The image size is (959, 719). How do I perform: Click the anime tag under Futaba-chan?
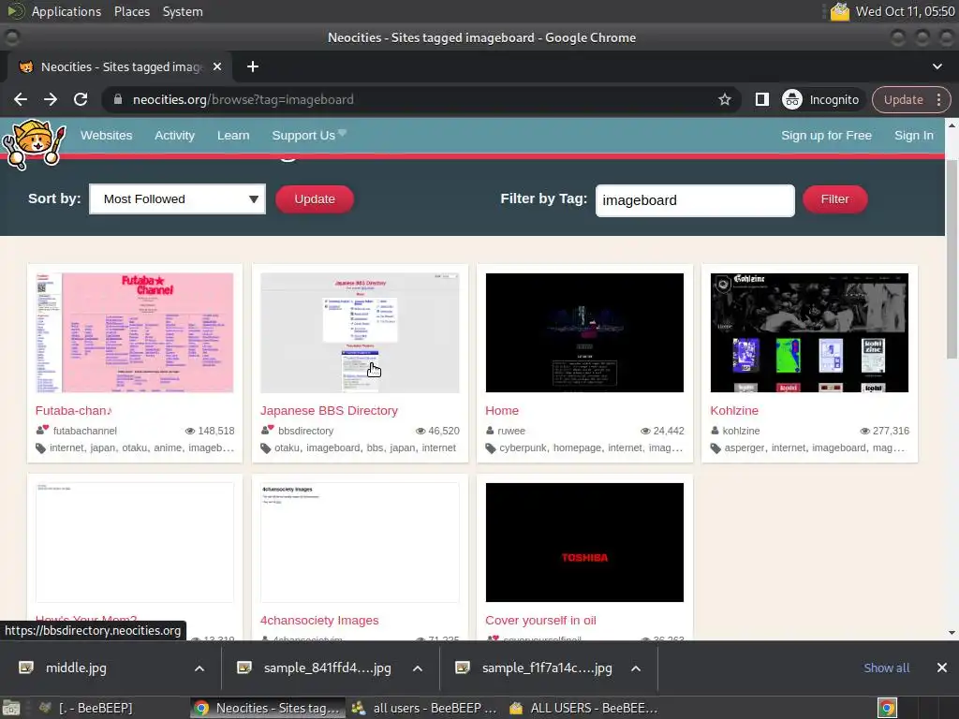click(x=168, y=448)
